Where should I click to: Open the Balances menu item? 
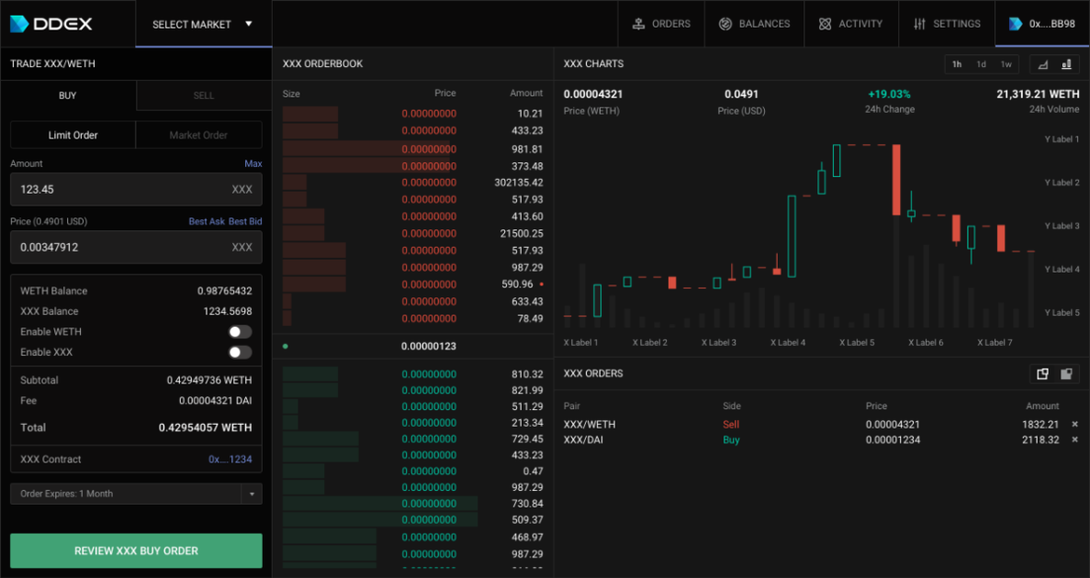point(754,24)
